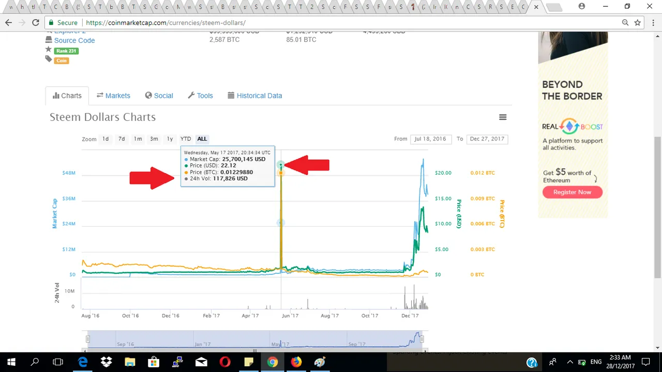Screen dimensions: 662x372
Task: Click the Secure padlock indicator
Action: [x=63, y=23]
